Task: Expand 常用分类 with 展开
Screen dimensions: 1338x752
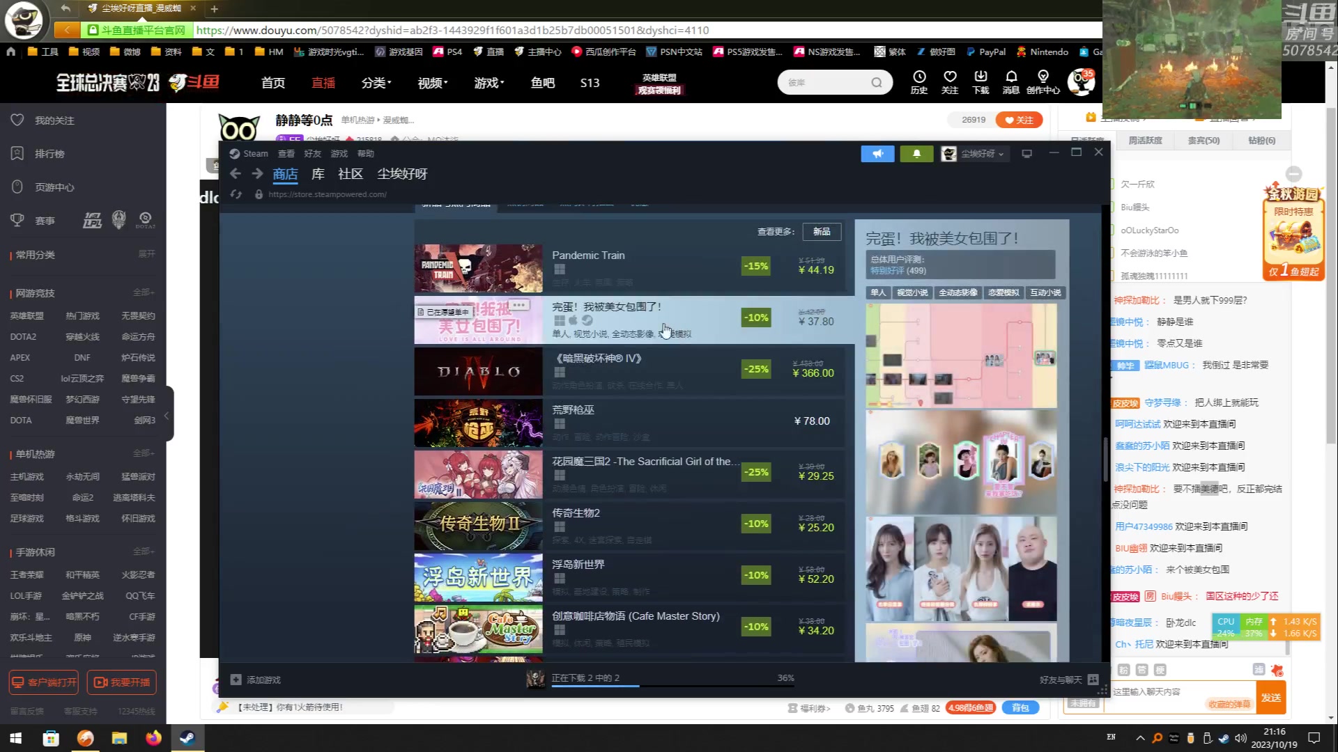Action: coord(146,254)
